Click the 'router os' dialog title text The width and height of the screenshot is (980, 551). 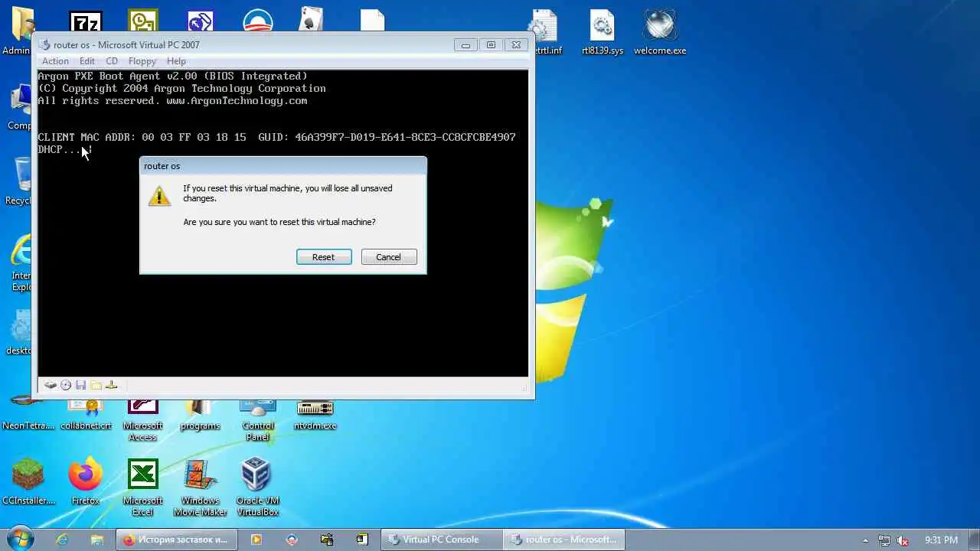pyautogui.click(x=162, y=166)
